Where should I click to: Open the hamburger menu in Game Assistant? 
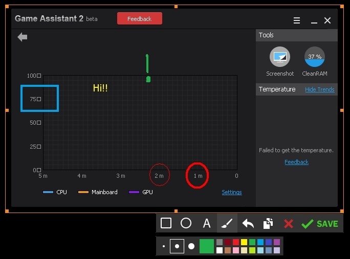tap(297, 20)
